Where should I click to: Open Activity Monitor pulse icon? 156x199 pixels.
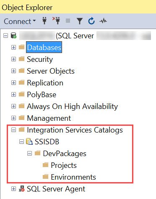[103, 21]
